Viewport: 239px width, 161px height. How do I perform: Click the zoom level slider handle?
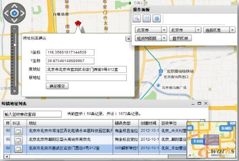(x=15, y=45)
